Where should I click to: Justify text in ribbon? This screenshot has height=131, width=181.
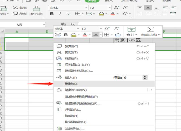(x=165, y=14)
